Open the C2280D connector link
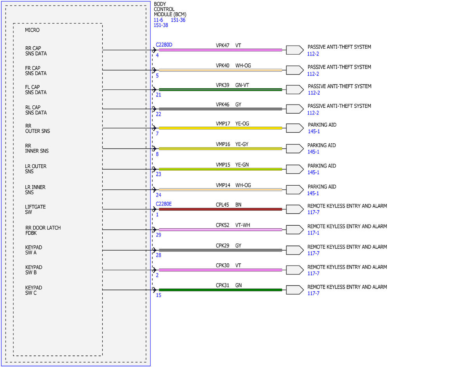Viewport: 476px width, 367px height. coord(164,45)
